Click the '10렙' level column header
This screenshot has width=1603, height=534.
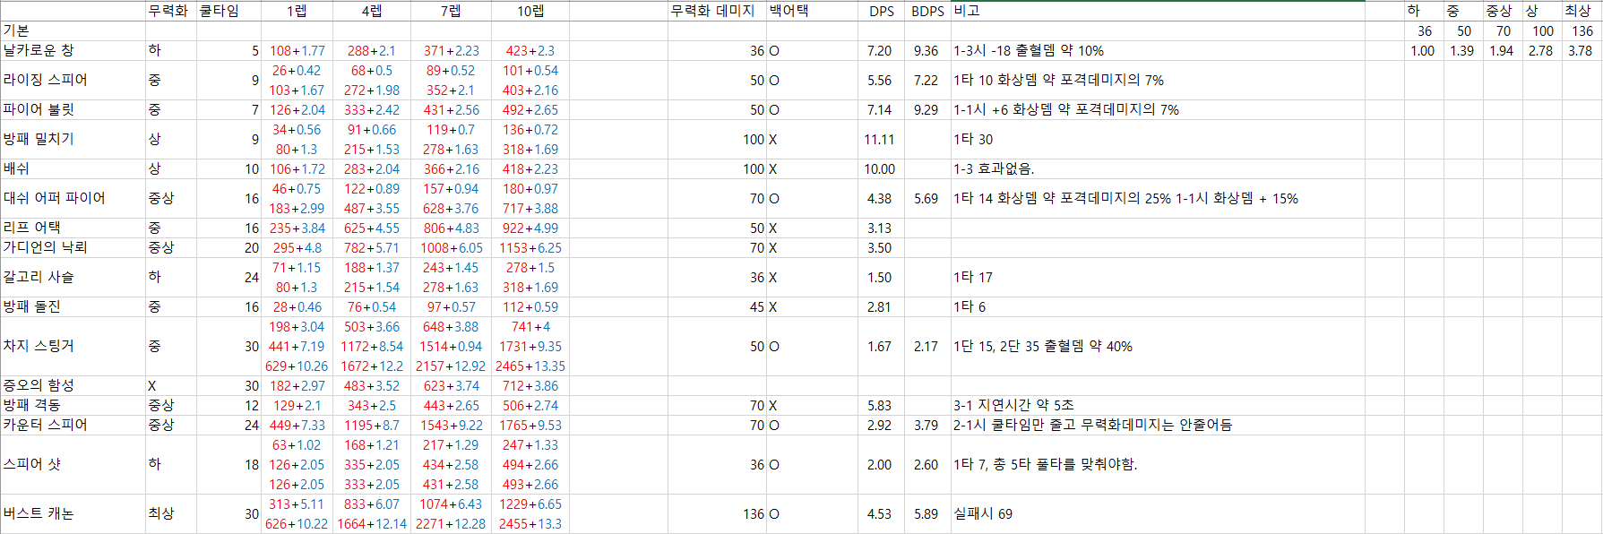pyautogui.click(x=530, y=11)
